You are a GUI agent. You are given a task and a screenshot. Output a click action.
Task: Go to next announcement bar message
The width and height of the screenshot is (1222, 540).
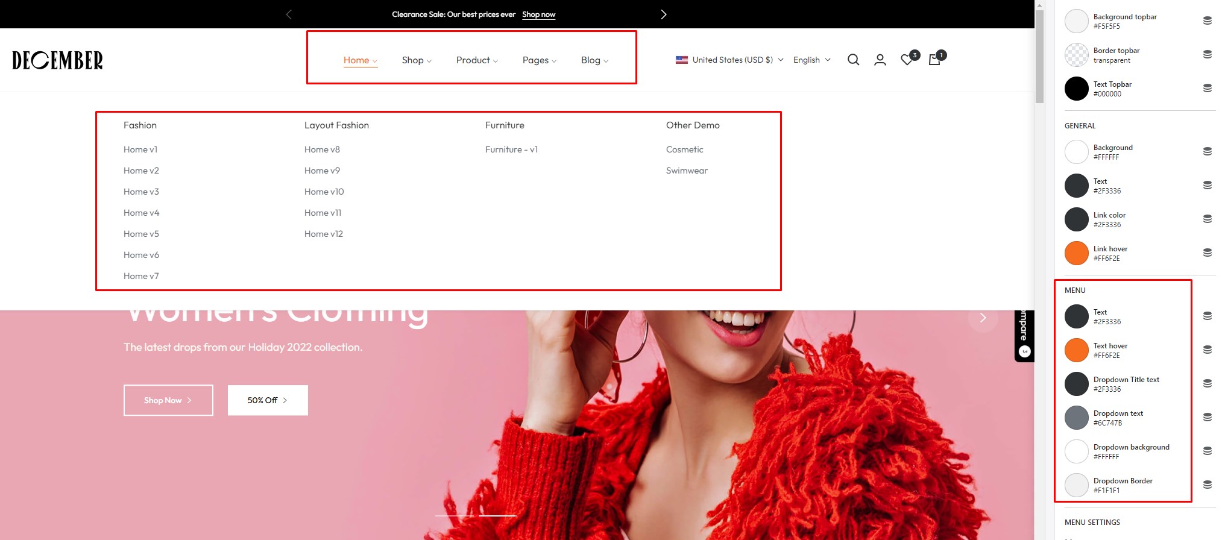[663, 14]
